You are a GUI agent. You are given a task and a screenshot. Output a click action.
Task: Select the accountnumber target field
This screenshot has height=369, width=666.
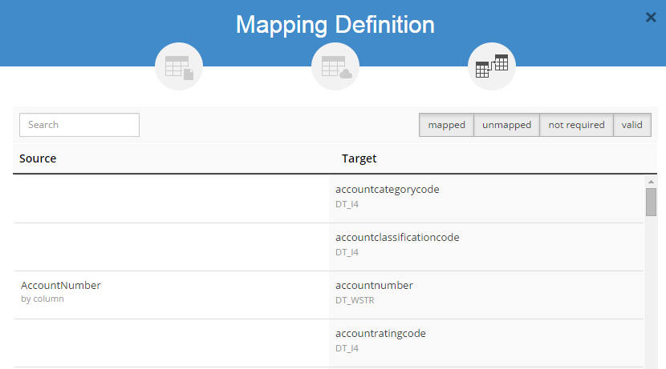pos(374,286)
